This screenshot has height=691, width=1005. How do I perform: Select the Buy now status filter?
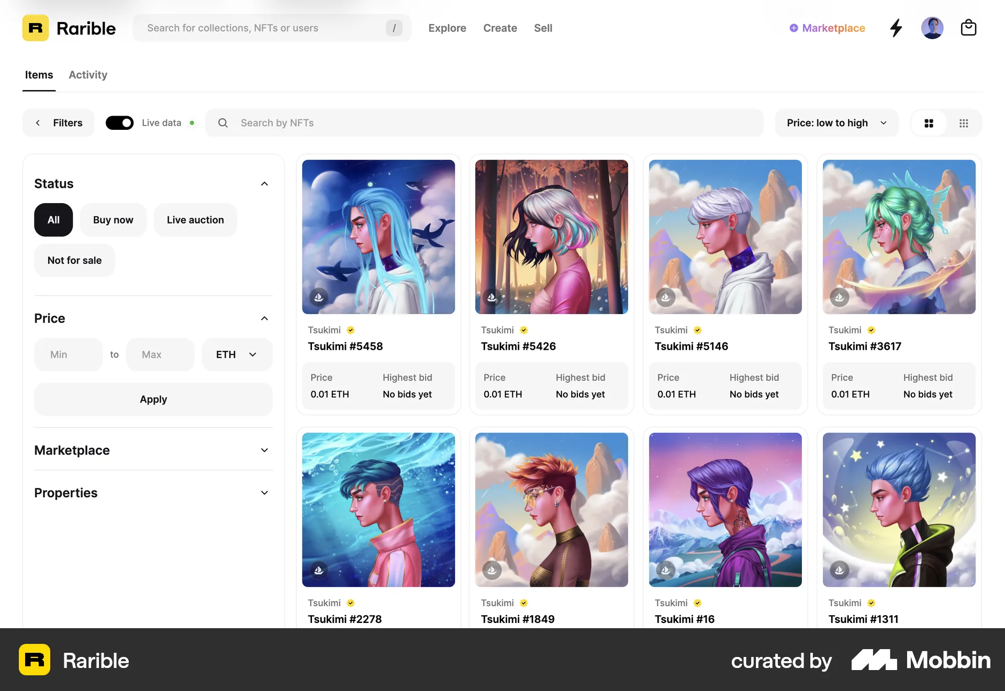[113, 219]
